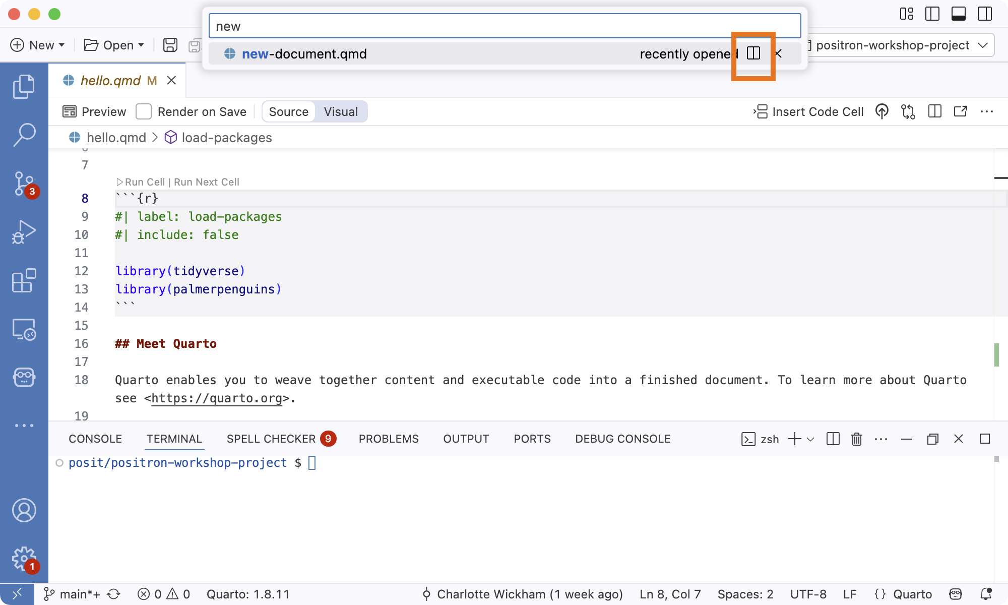Open the Positron Assistant robot icon in the sidebar

tap(24, 377)
